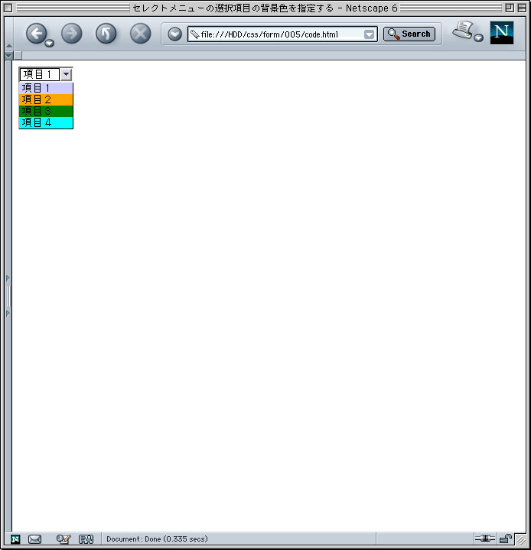Open Composer from the status bar icon

pyautogui.click(x=64, y=539)
